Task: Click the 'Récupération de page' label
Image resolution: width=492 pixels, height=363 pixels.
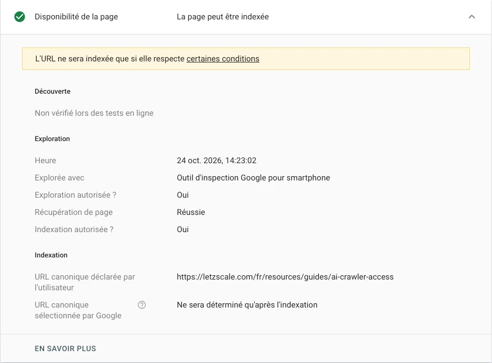Action: click(73, 212)
